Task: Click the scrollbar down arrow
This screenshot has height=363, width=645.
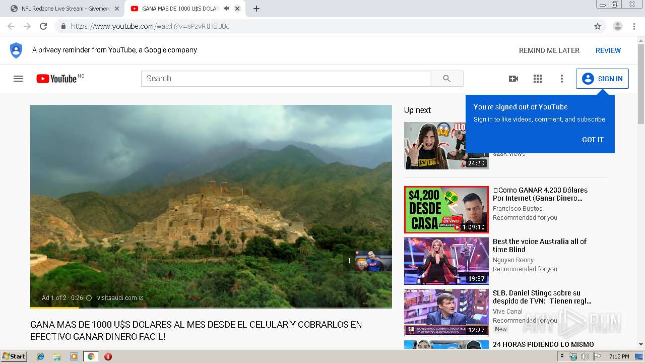Action: [641, 344]
